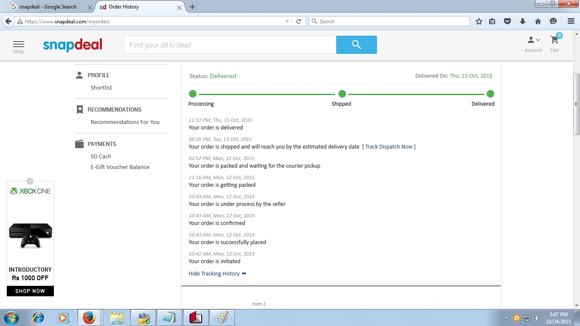
Task: Open the Firefox hamburger menu
Action: [571, 21]
